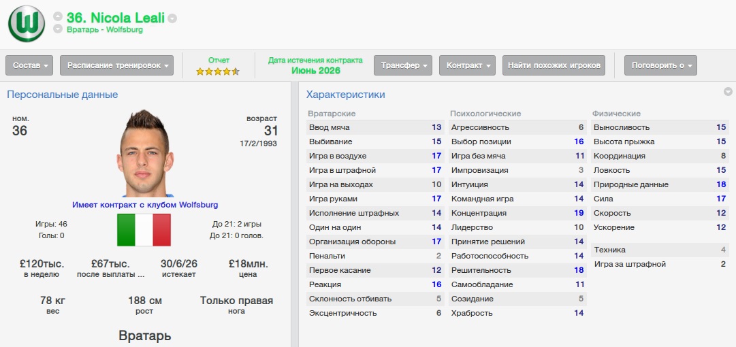Open the Расписание тренировок menu
Screen dimensions: 736x347
[116, 65]
